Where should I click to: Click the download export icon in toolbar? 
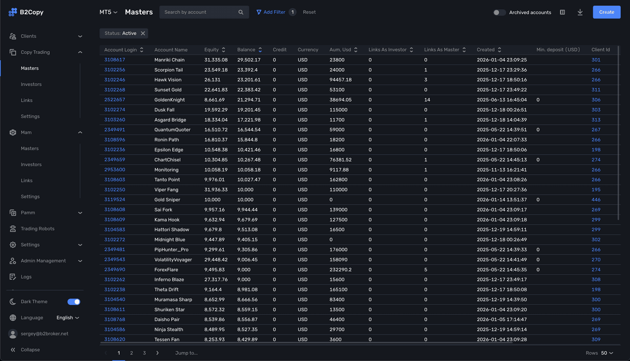[x=580, y=12]
